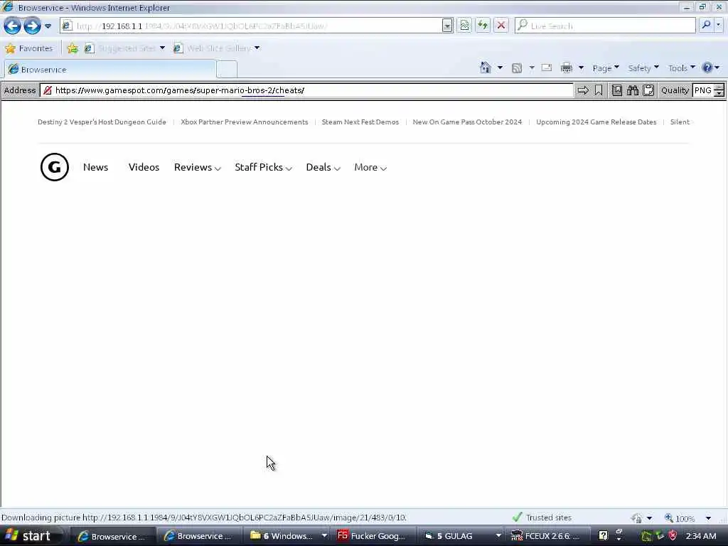The height and width of the screenshot is (546, 728).
Task: Switch to the 5 GULAG taskbar group
Action: point(462,536)
